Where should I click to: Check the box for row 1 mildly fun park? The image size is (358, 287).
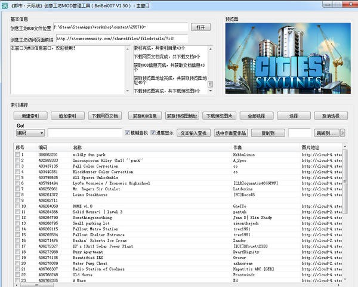(17, 155)
